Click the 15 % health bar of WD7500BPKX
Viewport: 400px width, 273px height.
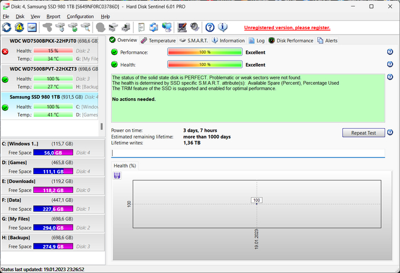pos(53,50)
